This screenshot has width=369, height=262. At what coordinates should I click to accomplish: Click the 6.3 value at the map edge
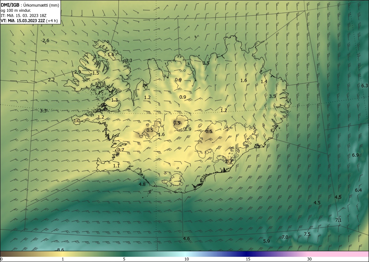pyautogui.click(x=365, y=85)
